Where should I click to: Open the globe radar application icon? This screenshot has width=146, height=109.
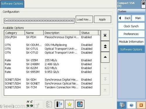(x=80, y=104)
